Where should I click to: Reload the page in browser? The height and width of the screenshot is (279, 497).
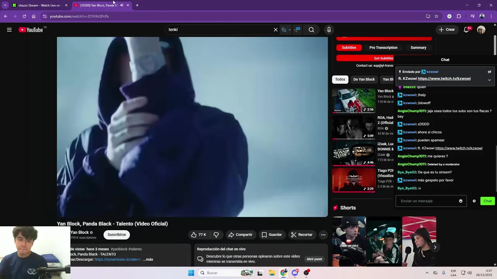pyautogui.click(x=24, y=16)
